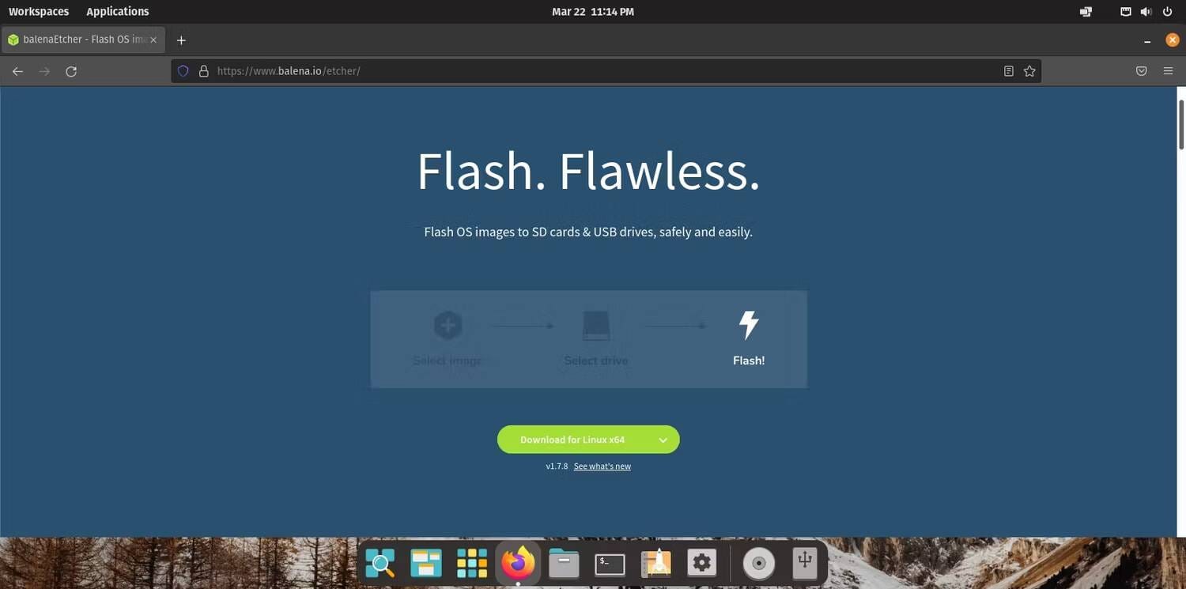The image size is (1186, 589).
Task: Open reader view from the address bar
Action: 1008,70
